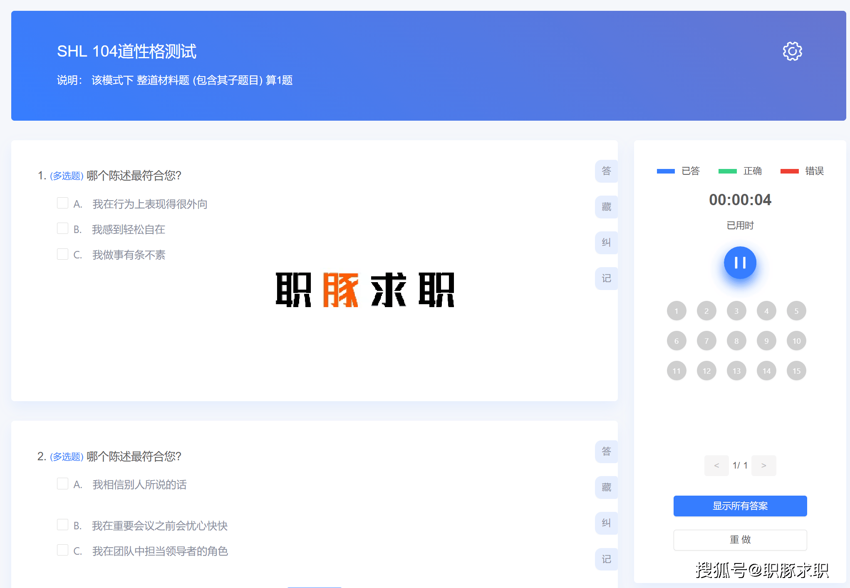
Task: Click question 1's 藏 favorite icon
Action: [606, 207]
